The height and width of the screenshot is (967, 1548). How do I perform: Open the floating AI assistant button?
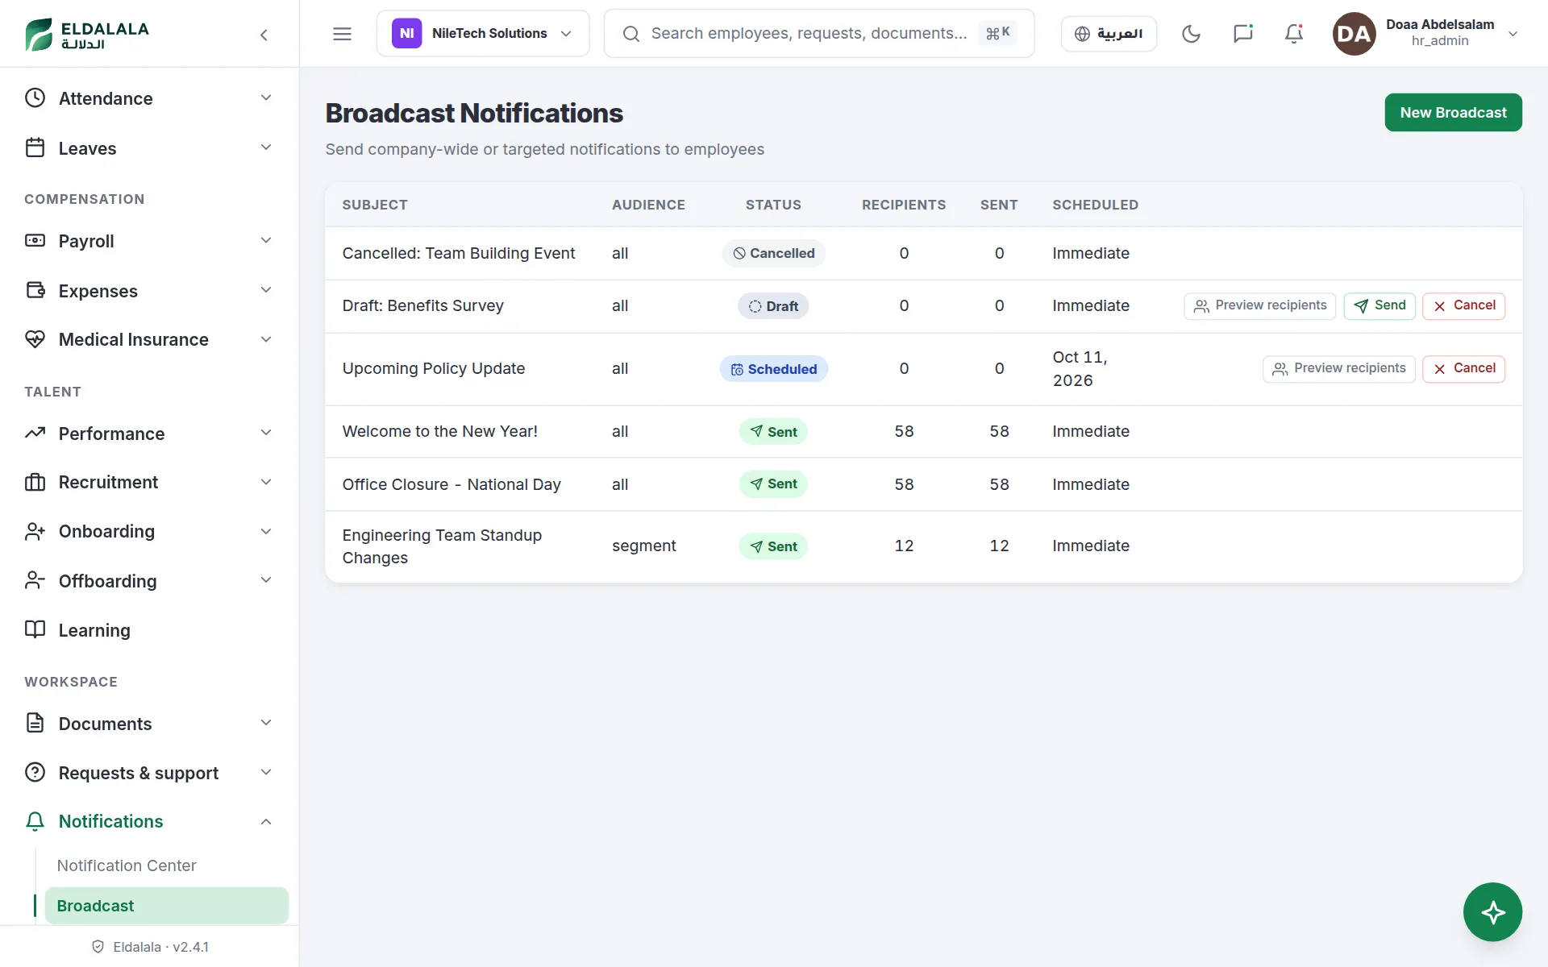[x=1492, y=912]
